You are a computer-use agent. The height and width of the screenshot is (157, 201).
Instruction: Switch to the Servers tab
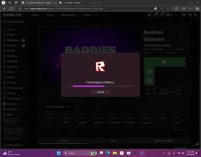coord(64,141)
